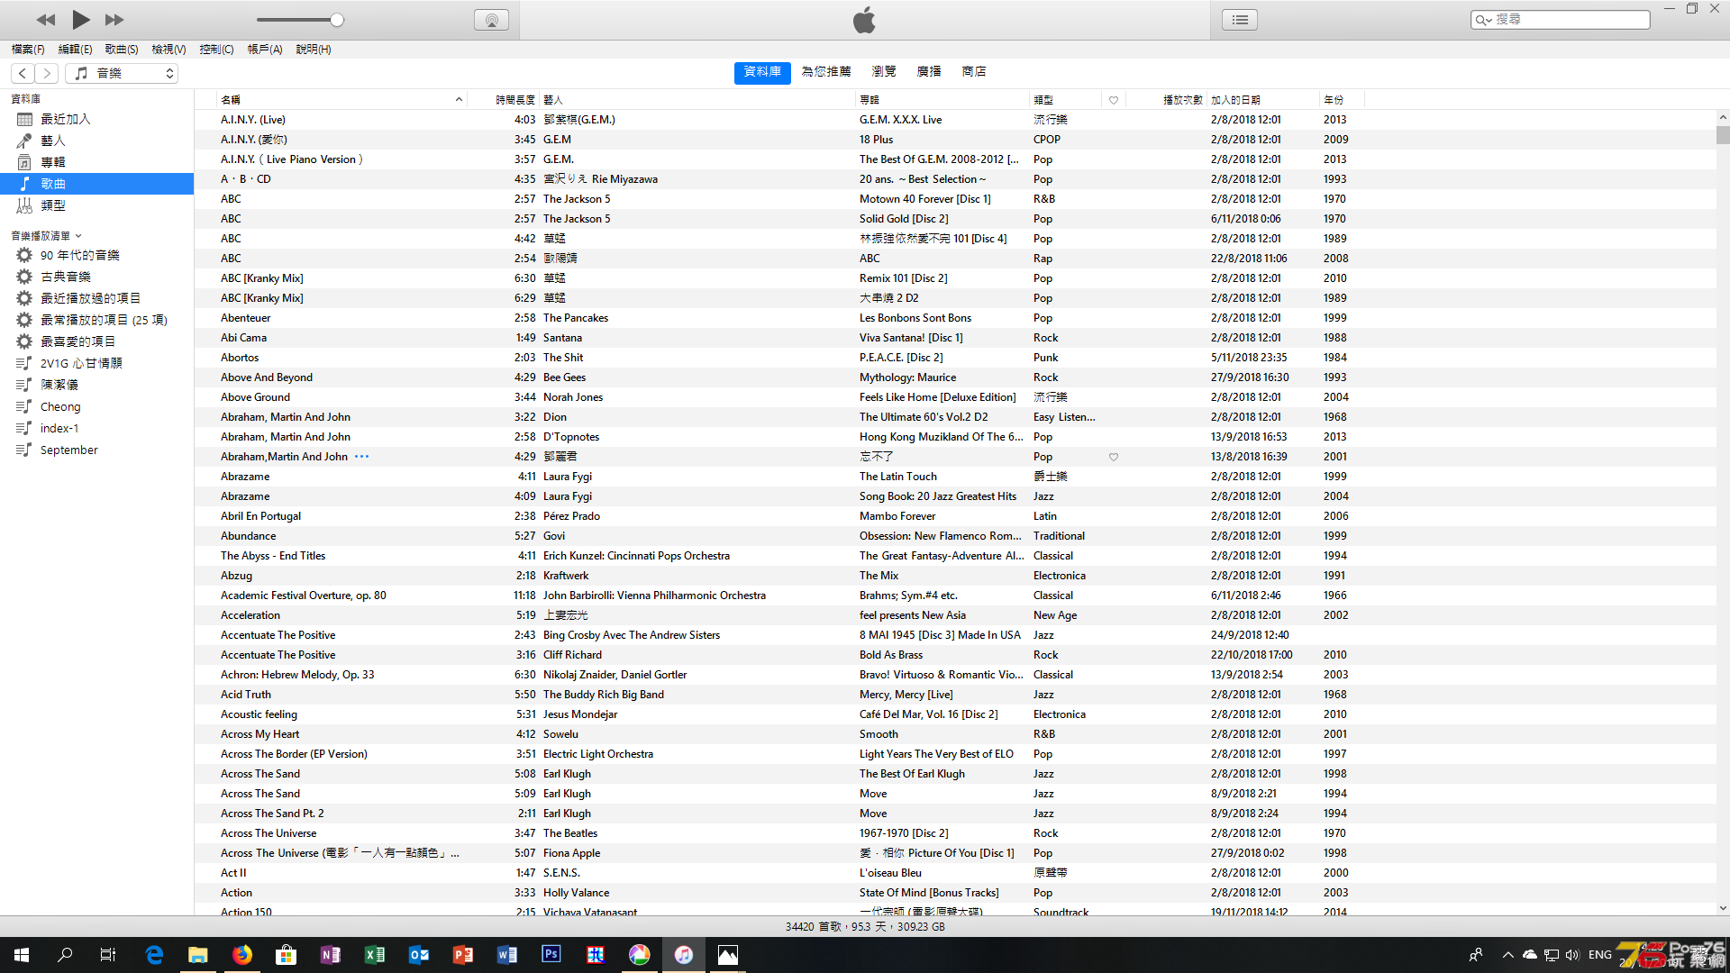
Task: Sort by the heart love column header
Action: click(x=1114, y=100)
